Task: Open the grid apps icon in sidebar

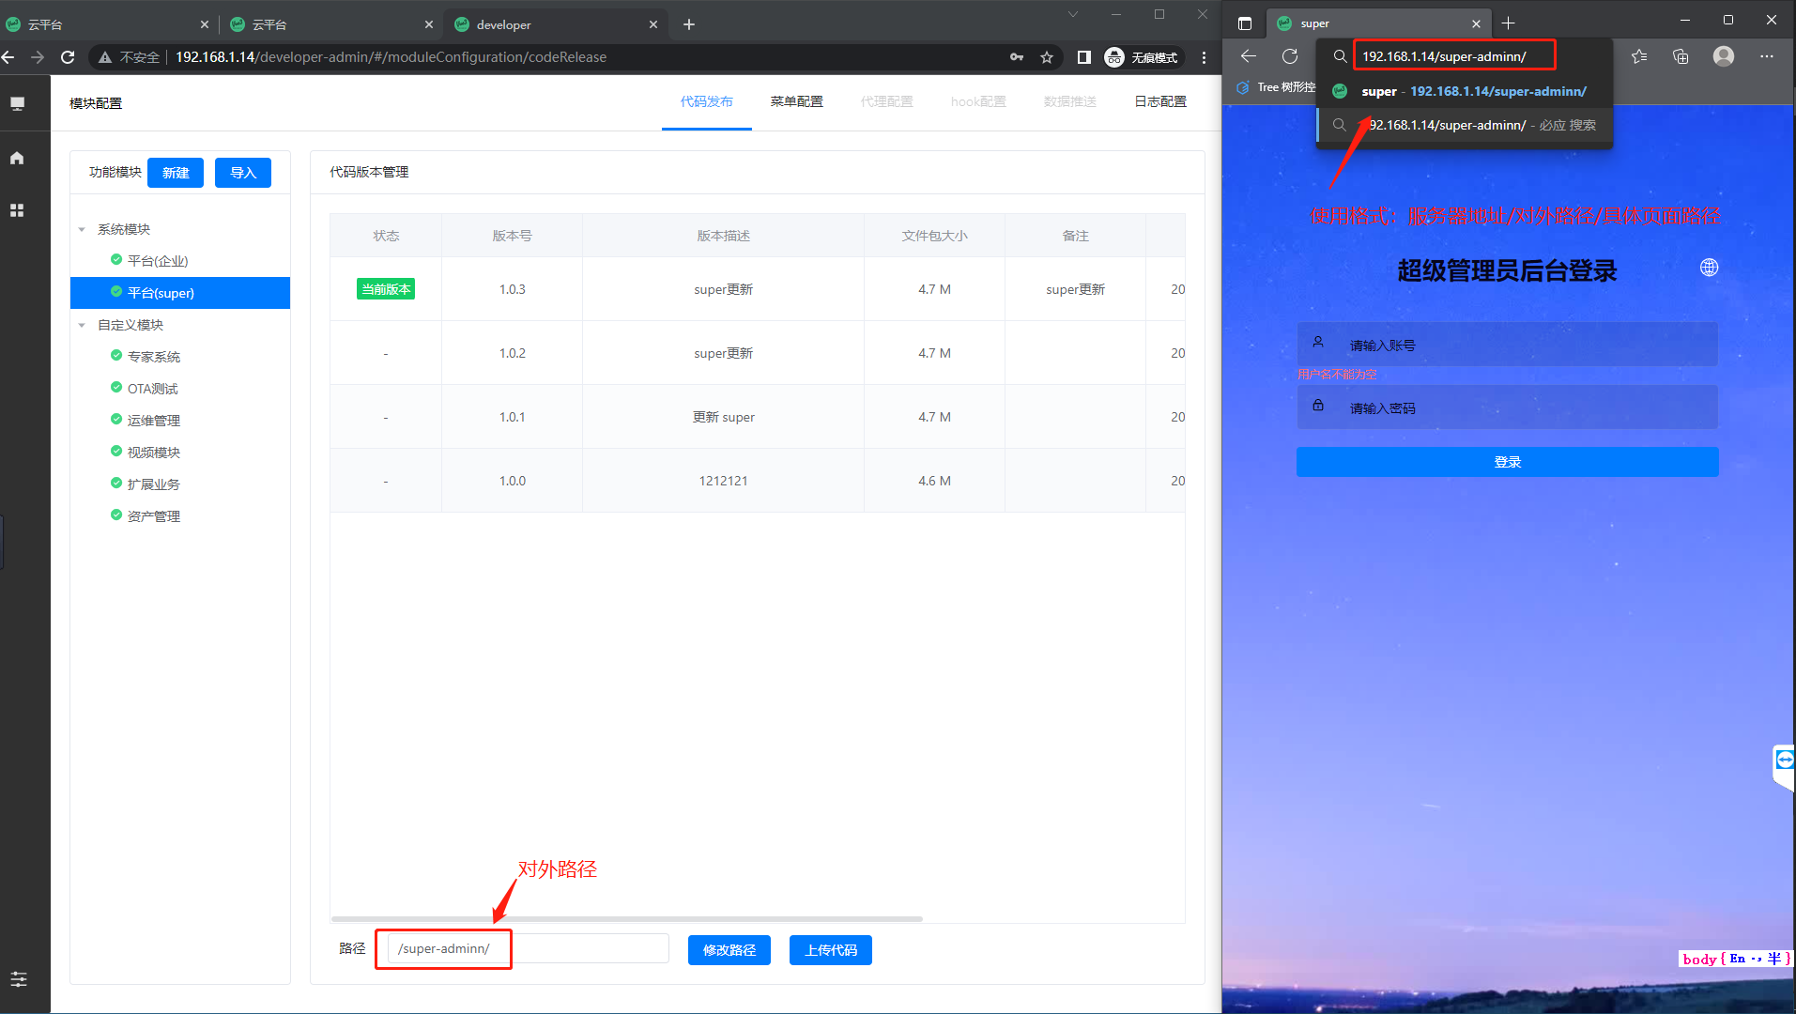Action: click(17, 210)
